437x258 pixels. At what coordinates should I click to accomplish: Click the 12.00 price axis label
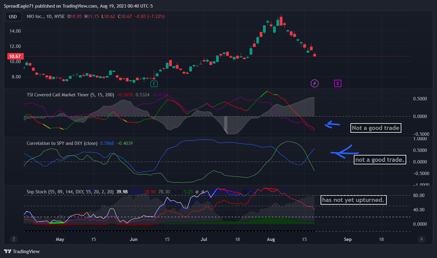(15, 46)
